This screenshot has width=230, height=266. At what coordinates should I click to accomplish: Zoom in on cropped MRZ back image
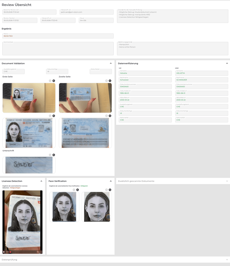coord(110,116)
